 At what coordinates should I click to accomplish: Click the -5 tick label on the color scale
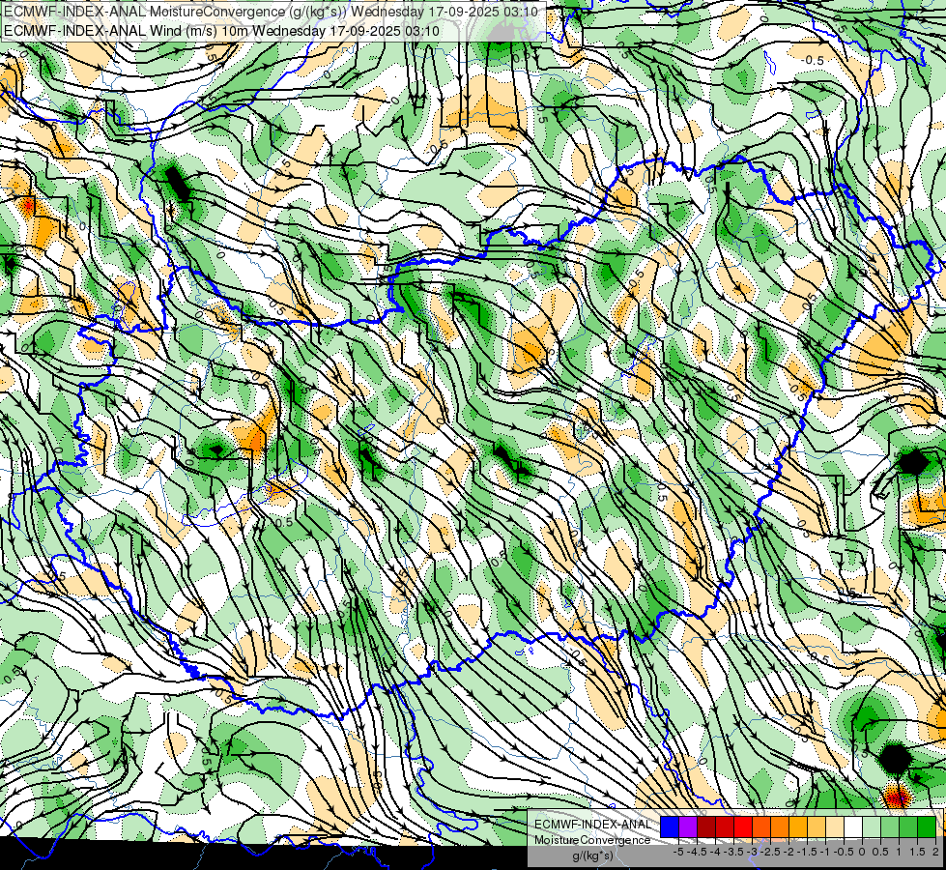point(678,852)
